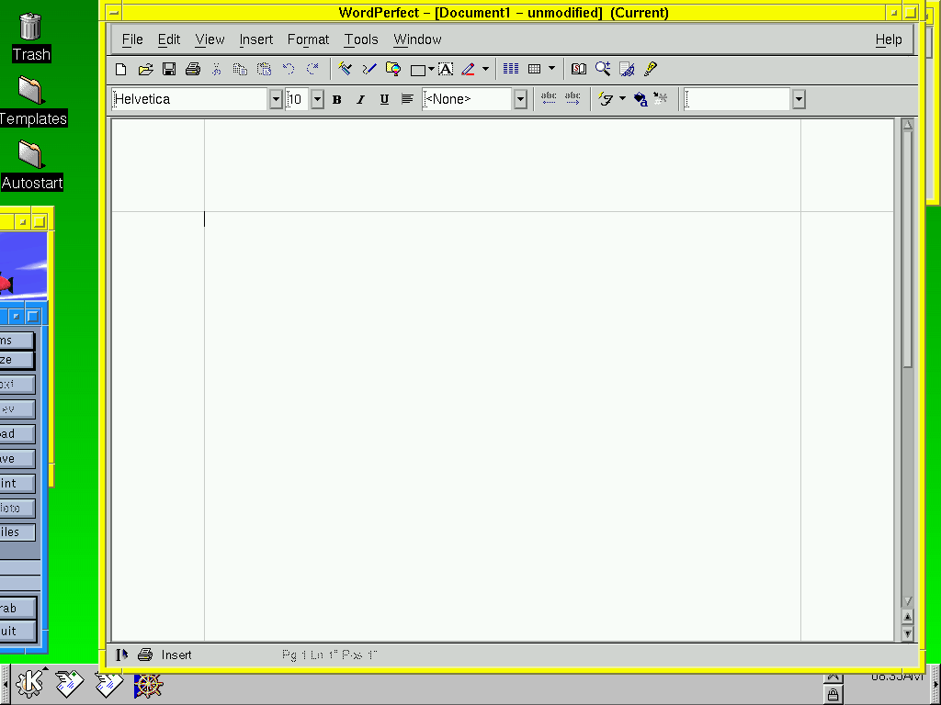Screen dimensions: 941x705
Task: Toggle Bold formatting
Action: (x=337, y=99)
